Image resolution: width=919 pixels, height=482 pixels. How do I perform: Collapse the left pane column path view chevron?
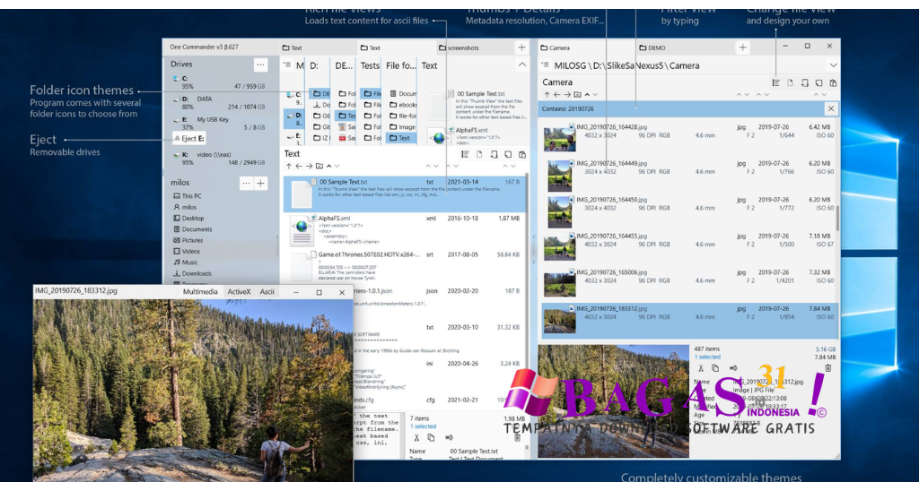[x=521, y=65]
